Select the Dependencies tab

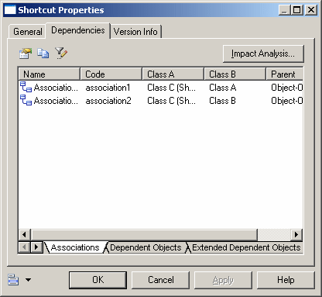point(78,30)
